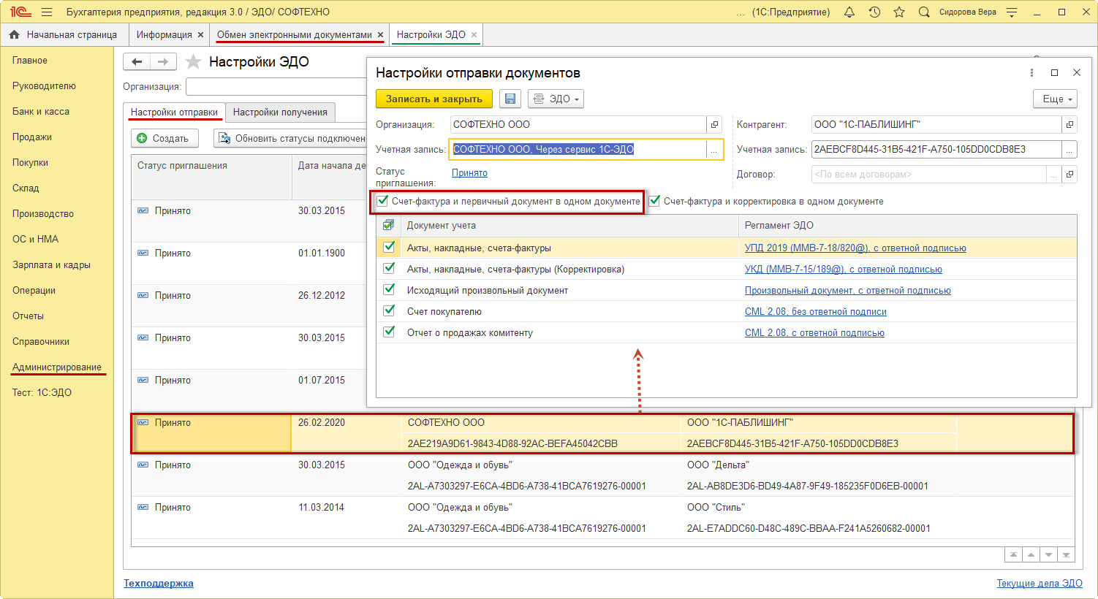
Task: Uncheck Отчет о продажах комитенту checkbox
Action: (x=389, y=332)
